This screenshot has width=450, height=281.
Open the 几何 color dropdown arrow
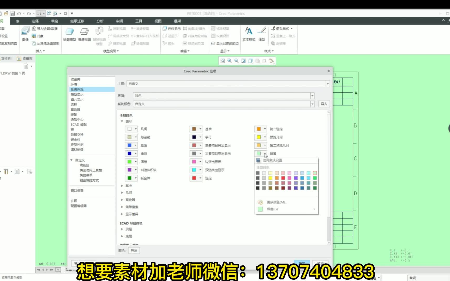click(x=136, y=129)
